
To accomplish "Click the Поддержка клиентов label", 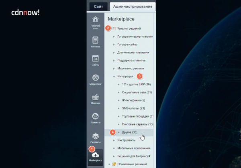I will point(131,60).
